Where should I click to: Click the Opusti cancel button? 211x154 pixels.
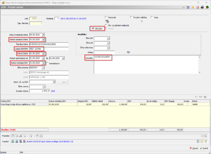194,148
